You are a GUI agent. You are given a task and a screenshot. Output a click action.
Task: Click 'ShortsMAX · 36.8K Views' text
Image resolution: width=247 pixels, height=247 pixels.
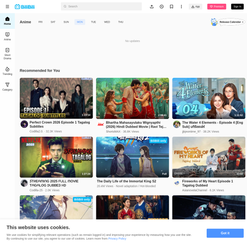click(122, 131)
